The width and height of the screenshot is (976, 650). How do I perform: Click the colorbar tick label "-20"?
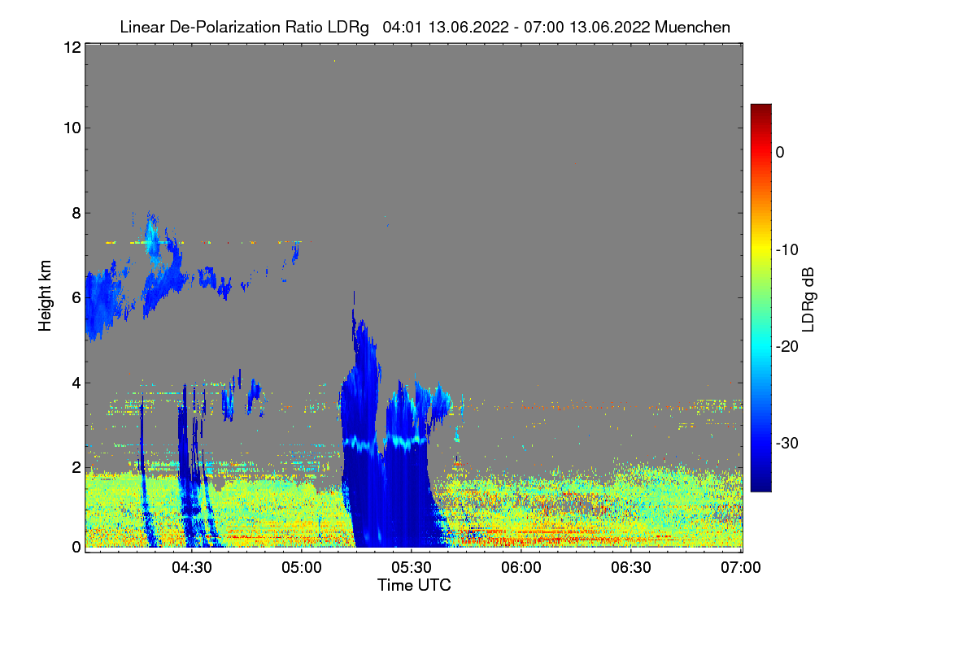787,346
